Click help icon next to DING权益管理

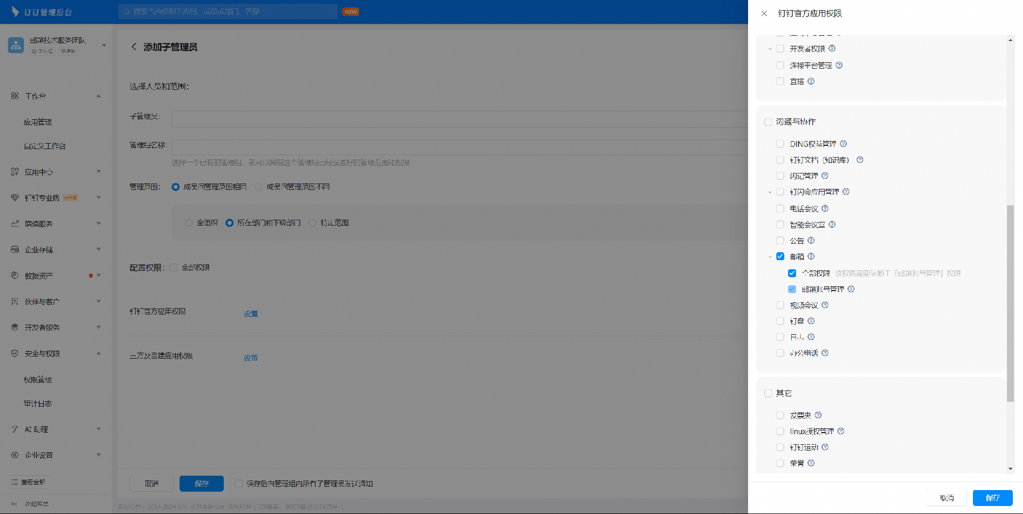coord(843,144)
